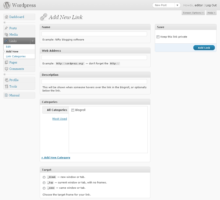Screen dimensions: 220x200
Task: Click the Save box header
Action: (186, 27)
